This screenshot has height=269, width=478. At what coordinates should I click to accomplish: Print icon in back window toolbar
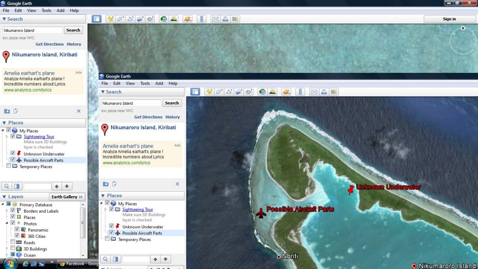(x=225, y=19)
